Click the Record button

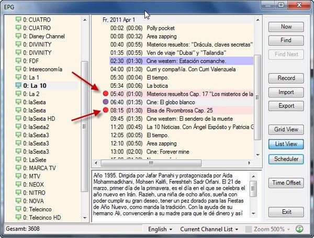pyautogui.click(x=286, y=78)
